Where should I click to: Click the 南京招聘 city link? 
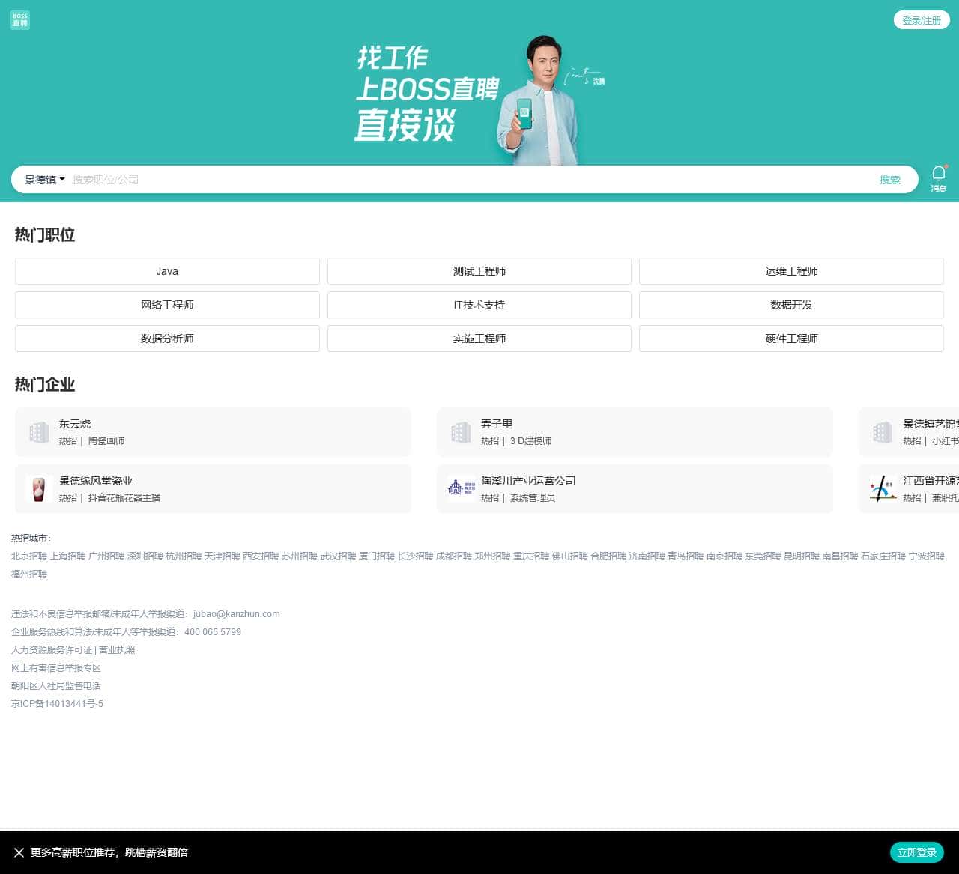point(724,556)
